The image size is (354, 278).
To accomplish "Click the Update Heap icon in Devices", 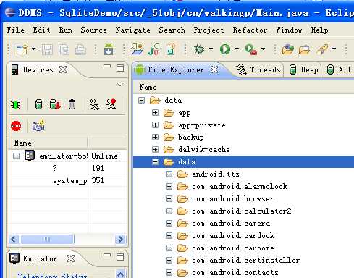I will [x=38, y=104].
